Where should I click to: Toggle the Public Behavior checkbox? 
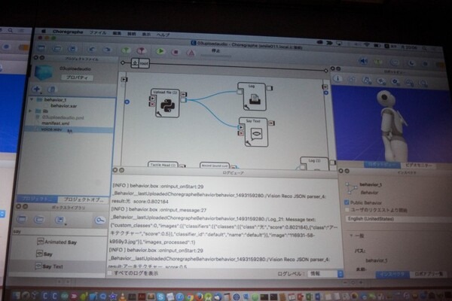coord(347,202)
